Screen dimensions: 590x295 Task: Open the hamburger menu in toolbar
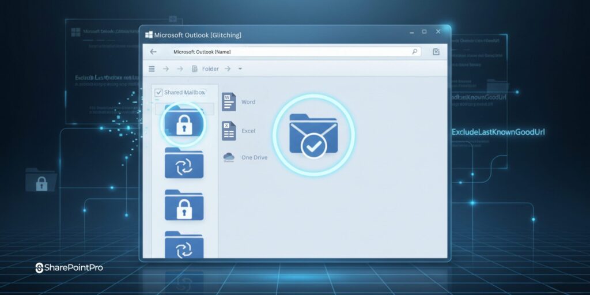click(x=152, y=69)
